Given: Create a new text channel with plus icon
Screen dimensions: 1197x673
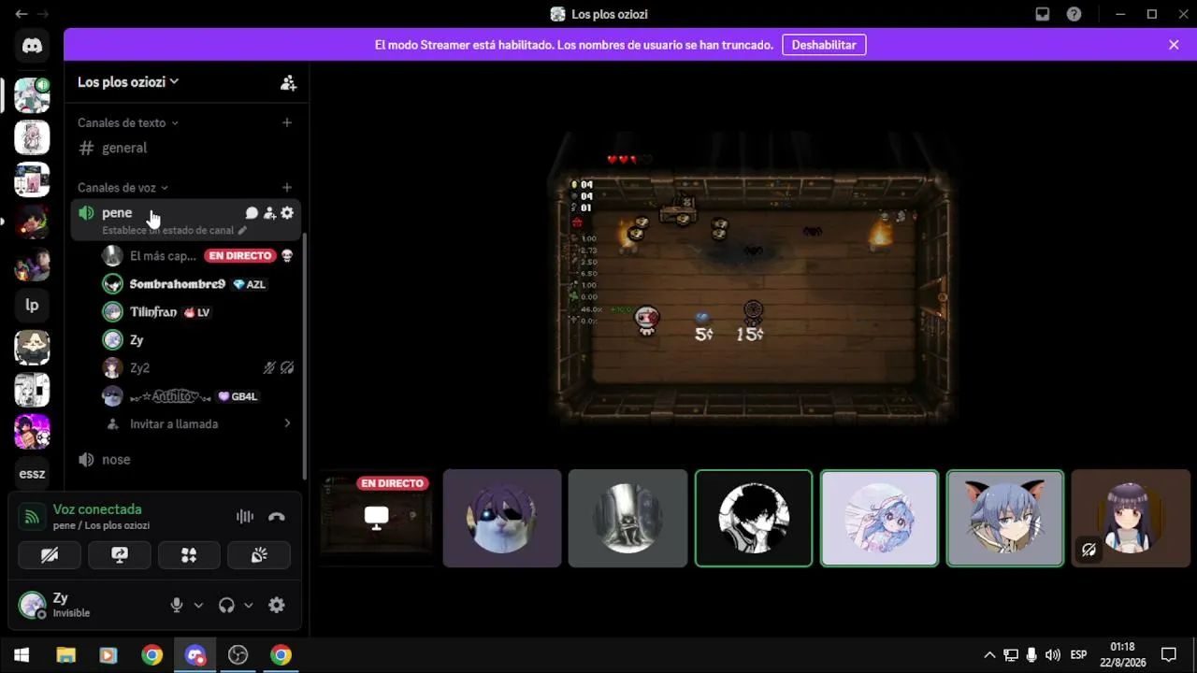Looking at the screenshot, I should click(287, 122).
